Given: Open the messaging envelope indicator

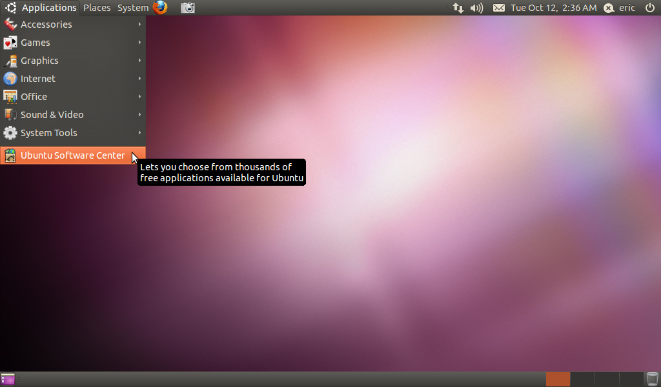Looking at the screenshot, I should pos(499,8).
